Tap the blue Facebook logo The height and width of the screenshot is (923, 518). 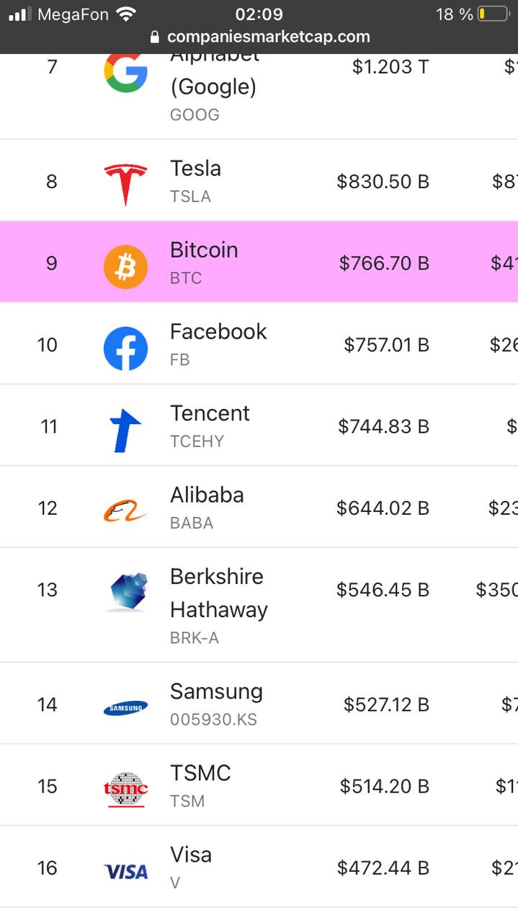(x=125, y=348)
